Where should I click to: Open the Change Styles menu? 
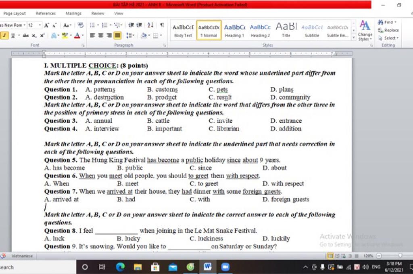(x=365, y=31)
